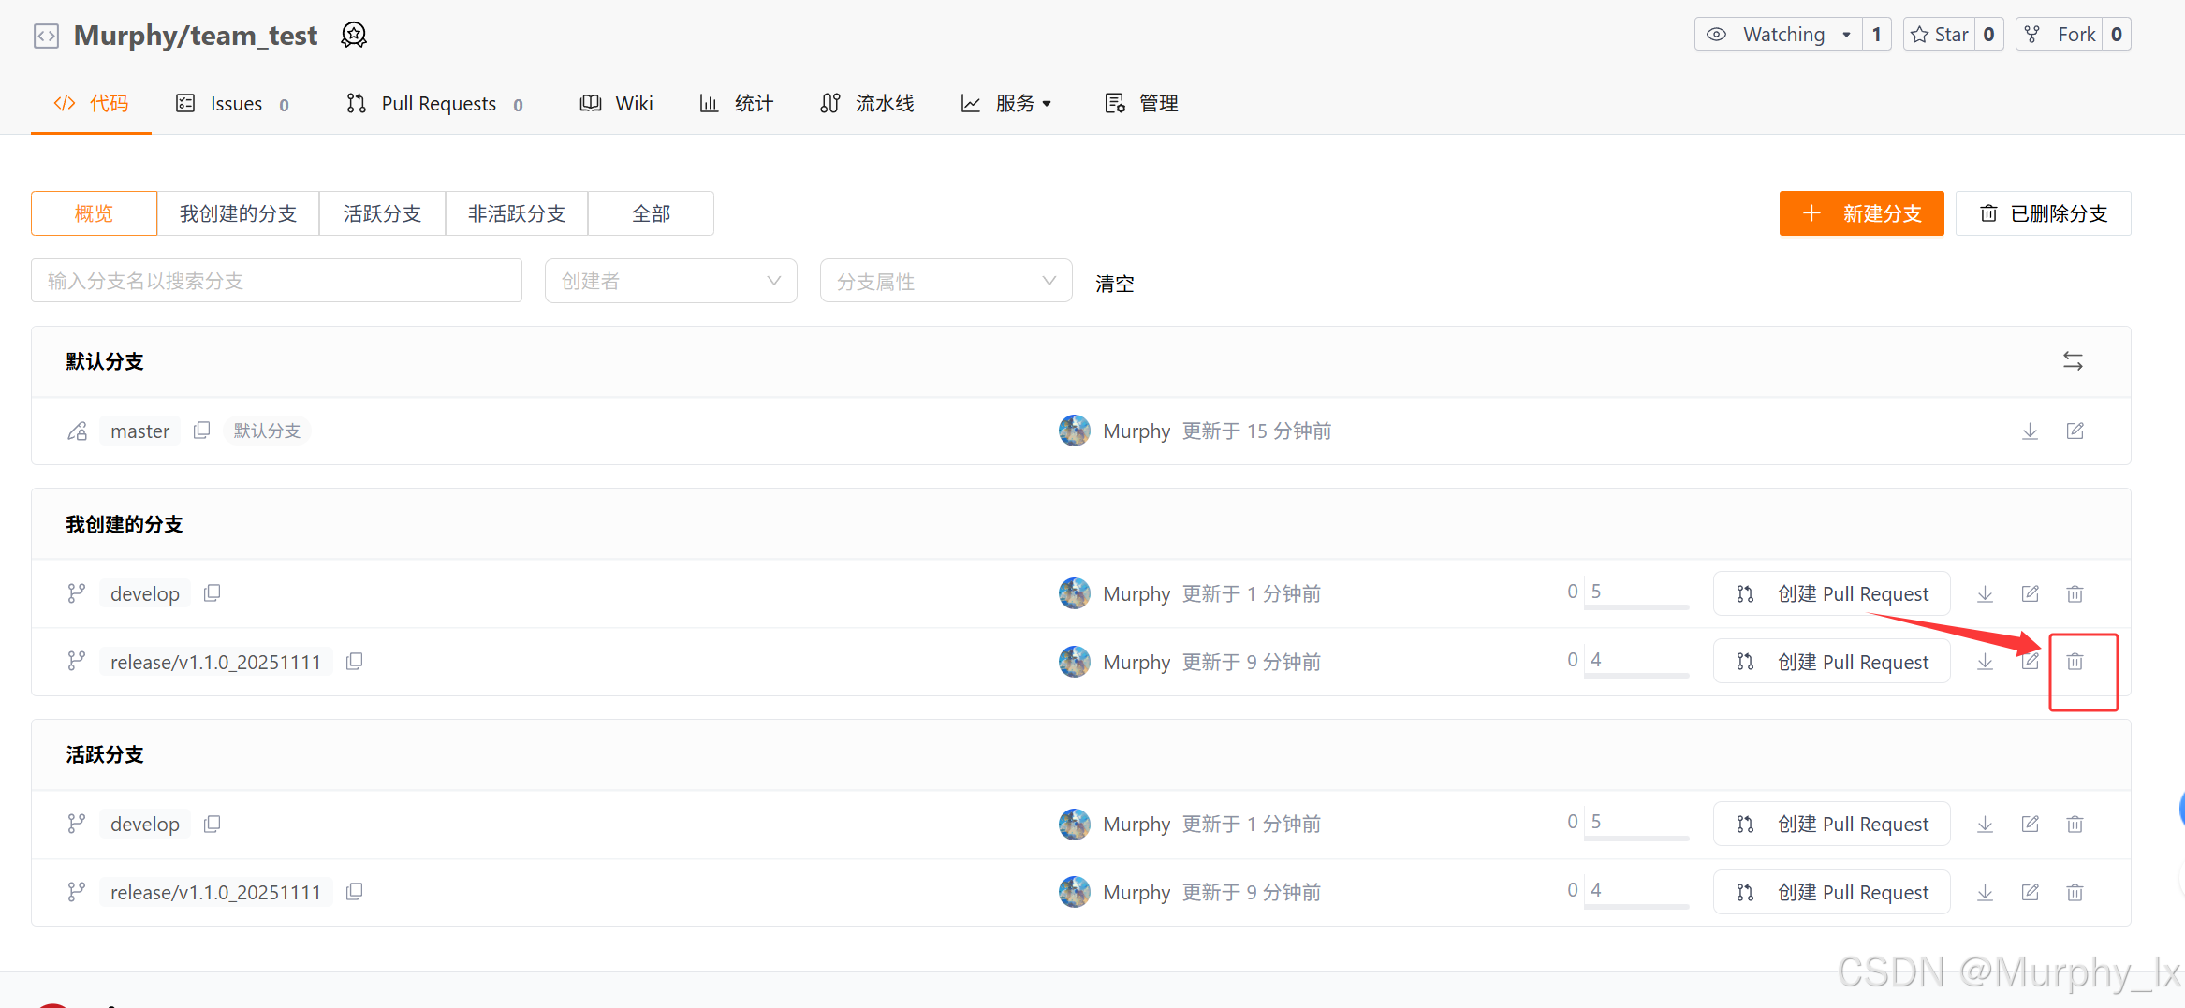The image size is (2185, 1008).
Task: Click the 新建分支 button
Action: pos(1861,213)
